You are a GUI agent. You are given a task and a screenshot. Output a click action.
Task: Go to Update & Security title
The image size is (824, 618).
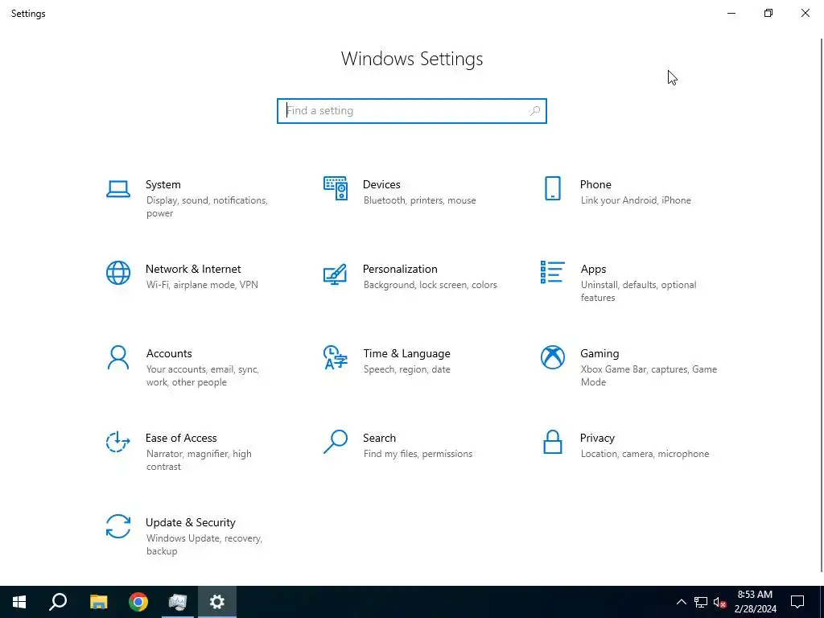(x=190, y=523)
